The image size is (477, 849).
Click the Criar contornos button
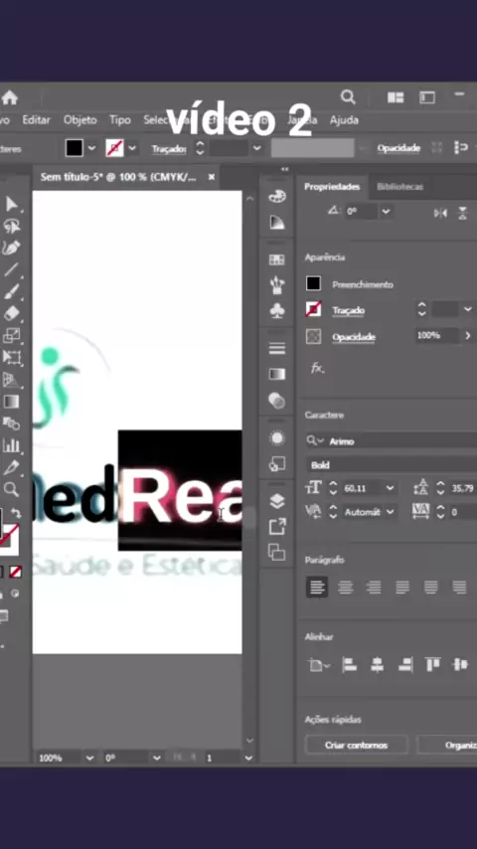click(x=356, y=745)
